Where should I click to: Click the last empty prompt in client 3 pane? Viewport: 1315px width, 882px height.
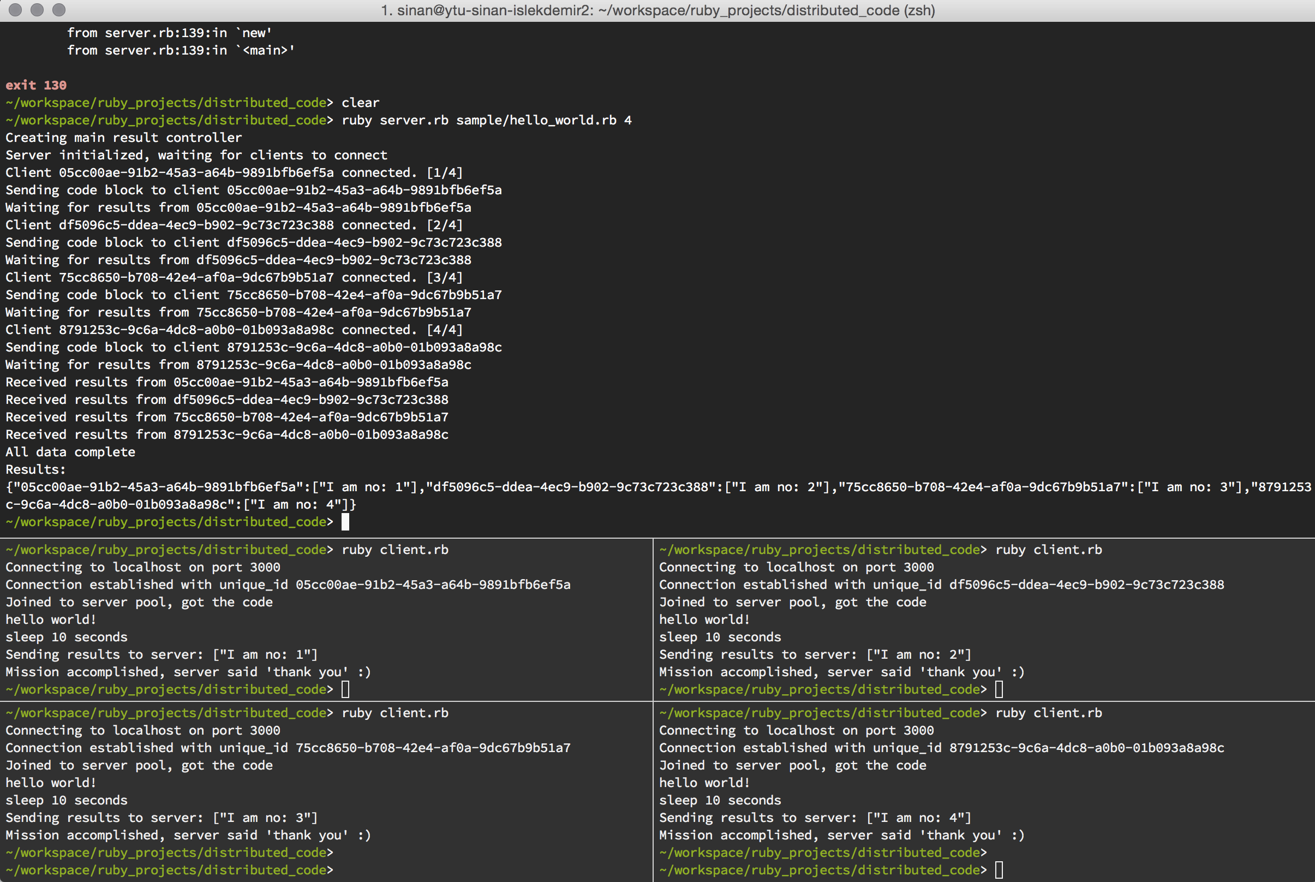point(169,869)
